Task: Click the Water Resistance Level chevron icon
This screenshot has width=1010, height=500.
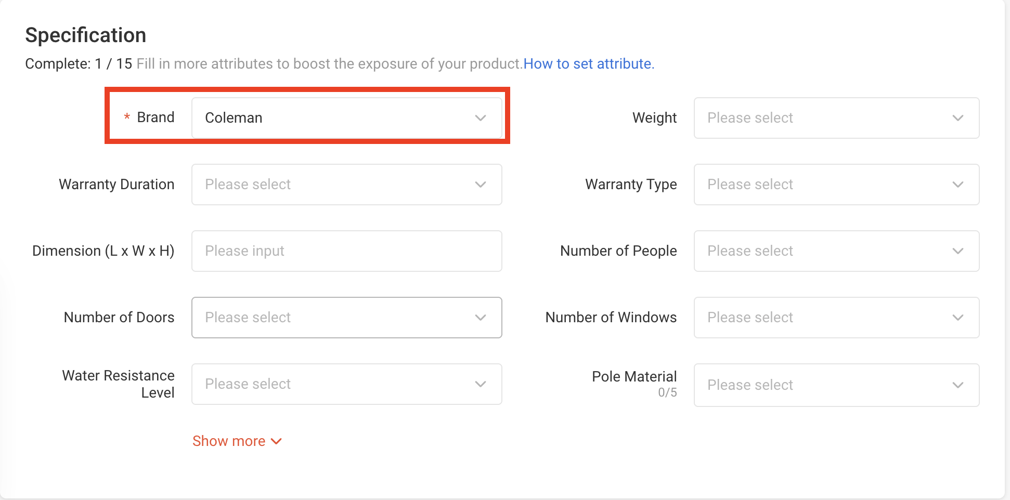Action: [481, 384]
